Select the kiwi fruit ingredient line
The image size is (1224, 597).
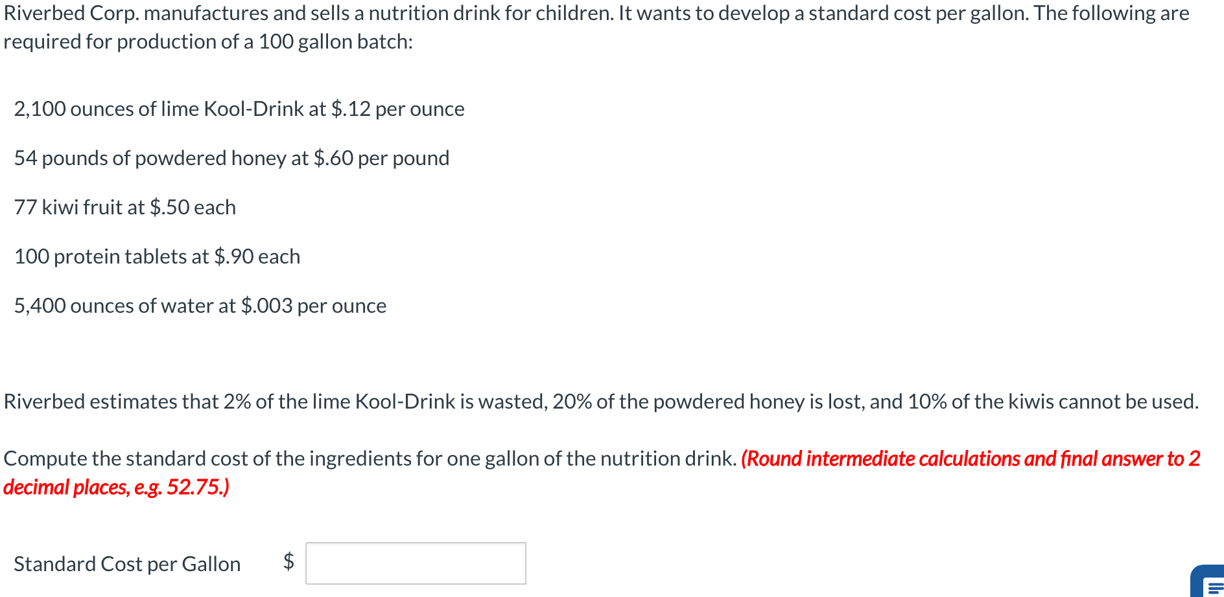pos(124,207)
